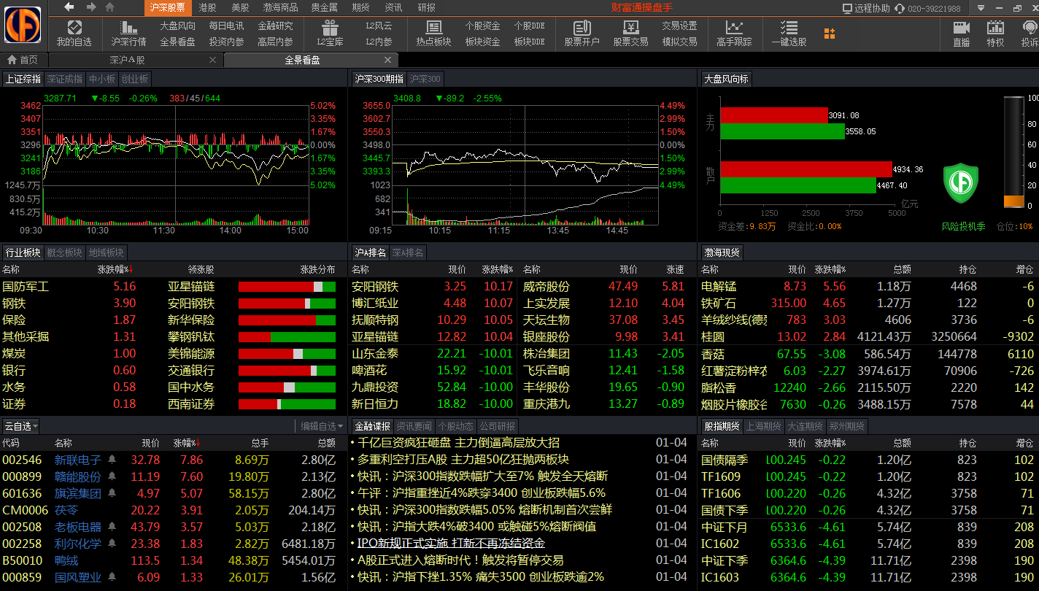1039x591 pixels.
Task: Open 热点板块 hot sectors icon
Action: pyautogui.click(x=433, y=28)
